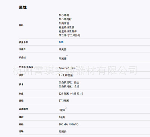Select the 属性 heading
Screen dimensions: 150x137
pos(23,8)
